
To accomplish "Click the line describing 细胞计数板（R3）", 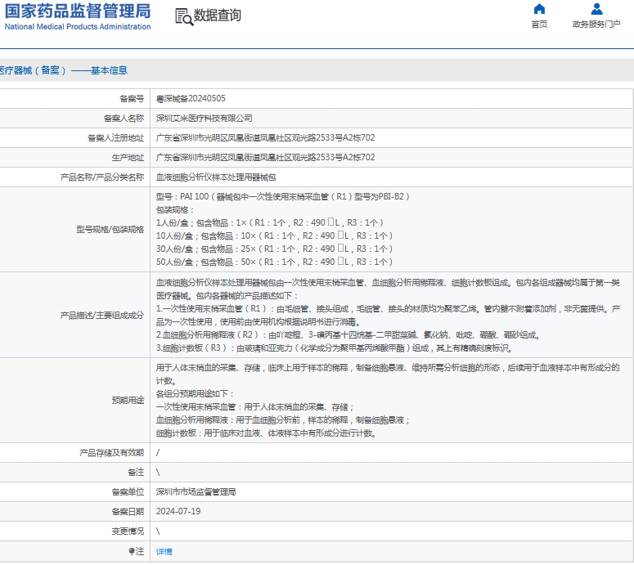I will [x=335, y=348].
